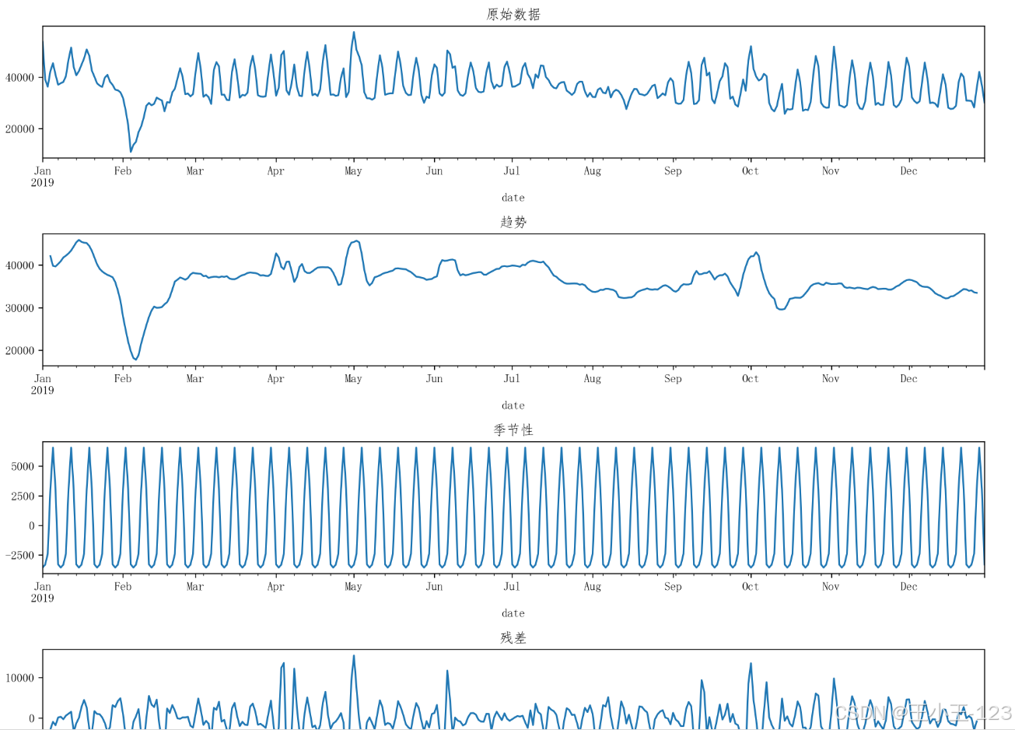Viewport: 1015px width, 730px height.
Task: Click the 5000 y-tick in 季节性 chart
Action: pos(23,466)
